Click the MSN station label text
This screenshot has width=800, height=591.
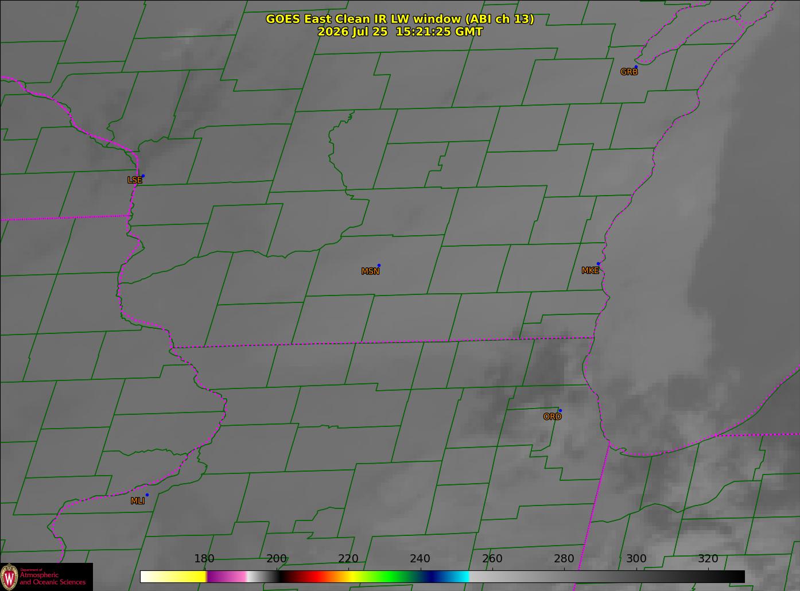(x=370, y=271)
